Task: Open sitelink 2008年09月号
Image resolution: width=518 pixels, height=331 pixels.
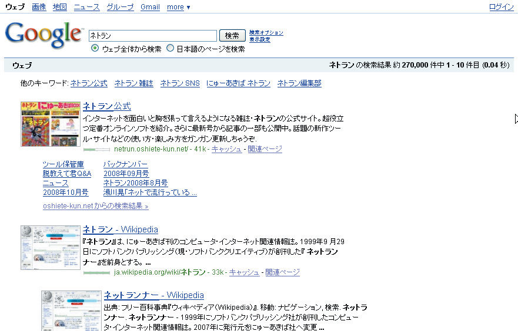Action: pos(126,173)
